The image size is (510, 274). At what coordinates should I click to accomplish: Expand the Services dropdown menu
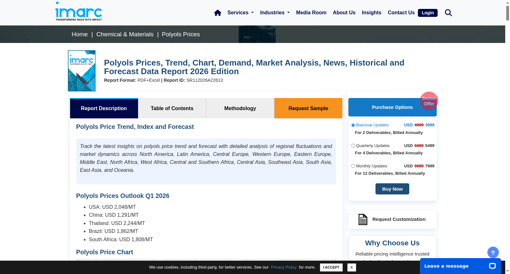click(x=241, y=13)
